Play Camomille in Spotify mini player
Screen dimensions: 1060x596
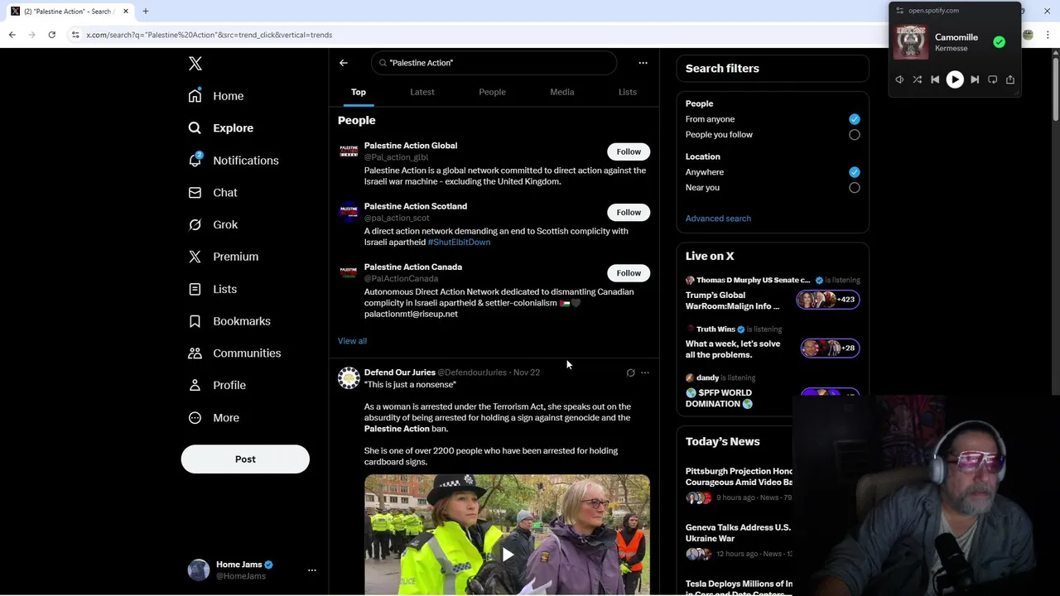(x=955, y=79)
